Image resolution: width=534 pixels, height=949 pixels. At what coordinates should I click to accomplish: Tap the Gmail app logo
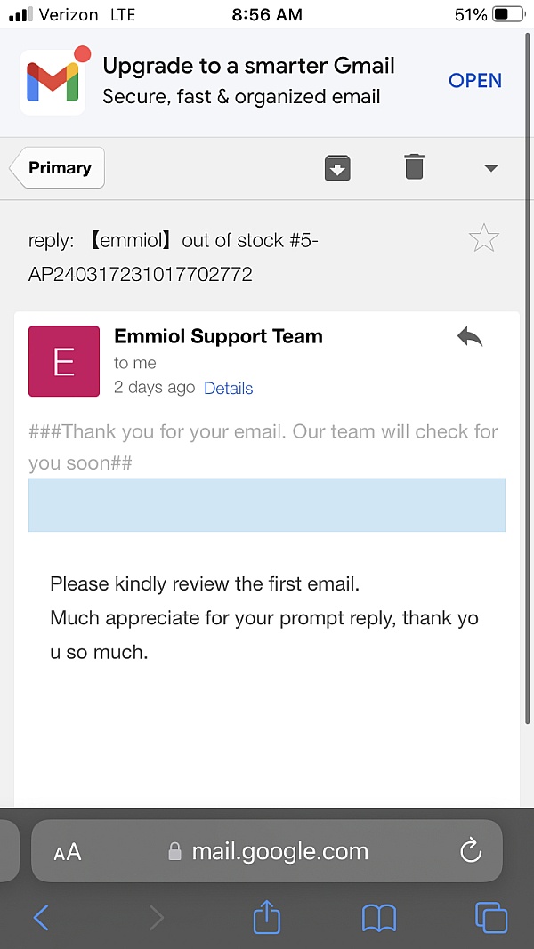click(x=53, y=81)
